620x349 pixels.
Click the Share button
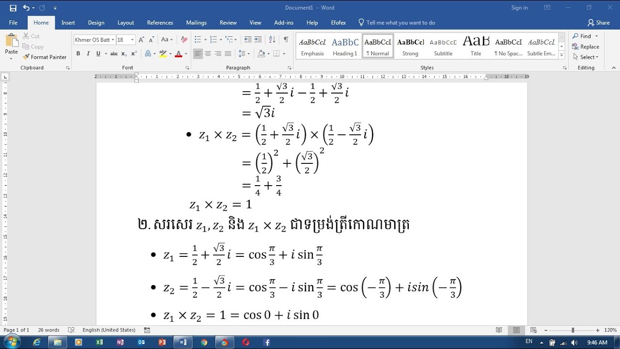pyautogui.click(x=599, y=23)
